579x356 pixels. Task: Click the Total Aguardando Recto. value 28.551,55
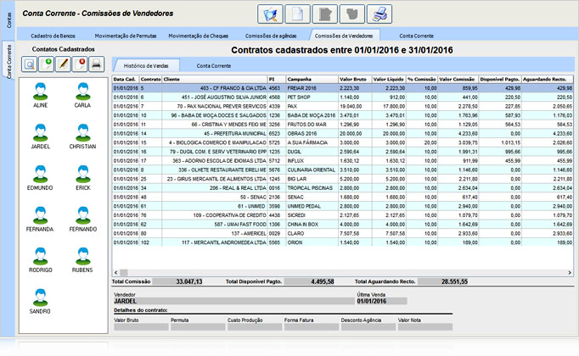pyautogui.click(x=443, y=281)
